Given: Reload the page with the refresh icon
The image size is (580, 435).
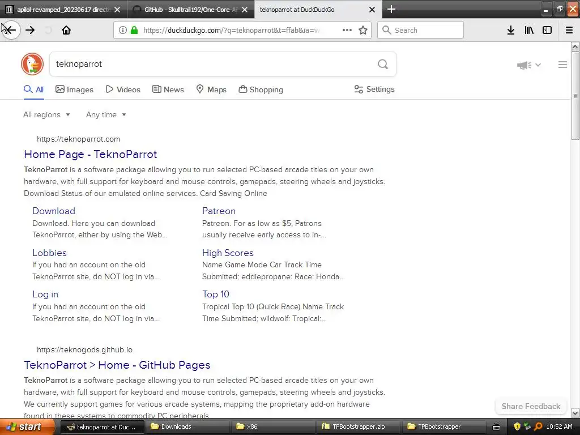Looking at the screenshot, I should point(48,30).
